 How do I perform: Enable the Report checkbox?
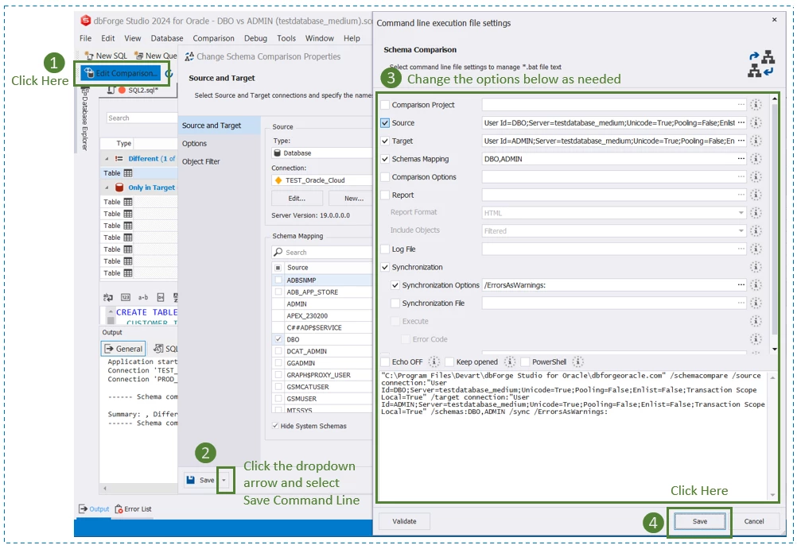coord(385,195)
